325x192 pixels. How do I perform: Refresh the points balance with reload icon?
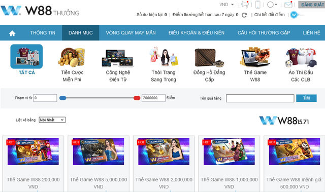244,15
